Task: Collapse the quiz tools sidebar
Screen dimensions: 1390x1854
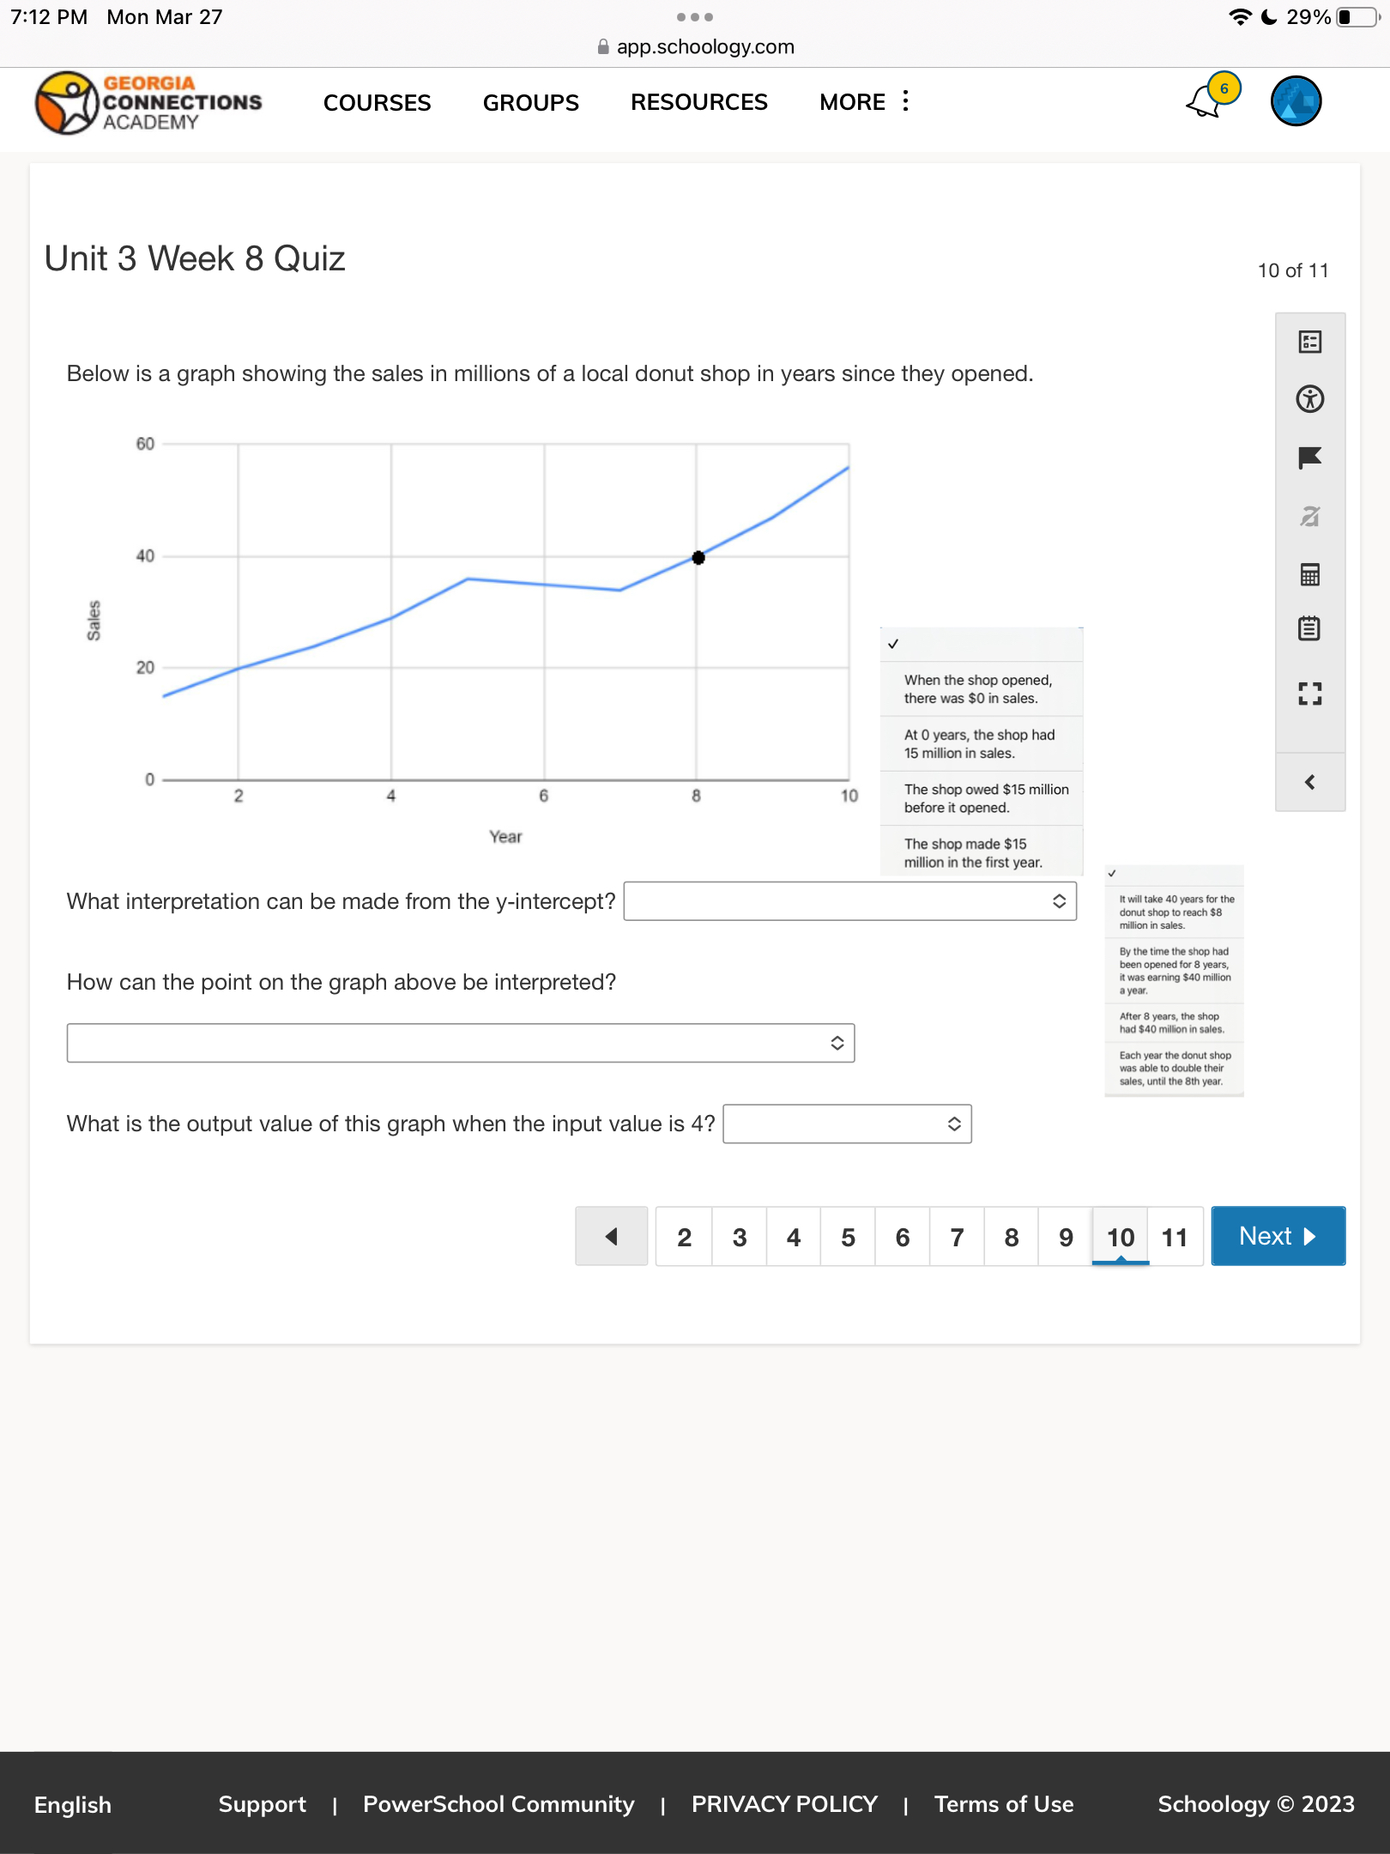Action: pos(1308,781)
